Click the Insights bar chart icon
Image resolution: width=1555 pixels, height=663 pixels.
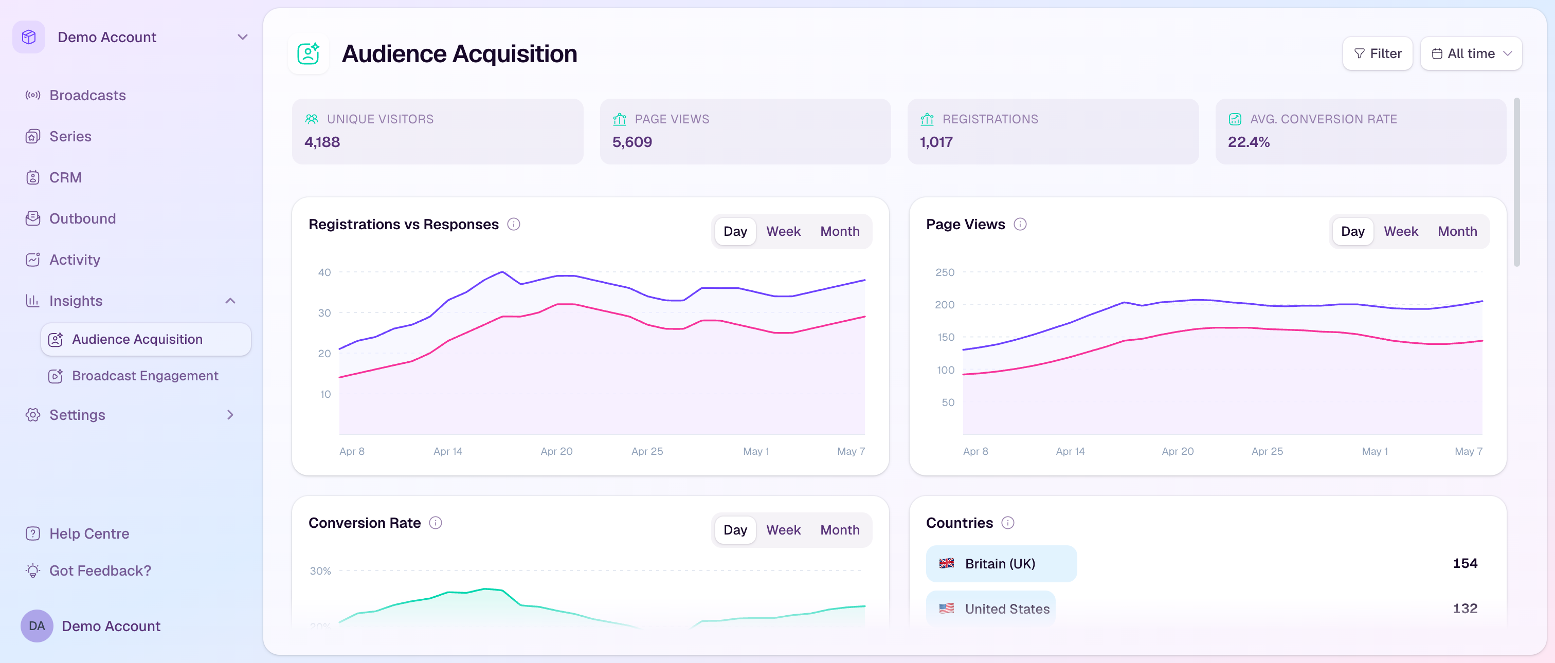click(32, 301)
